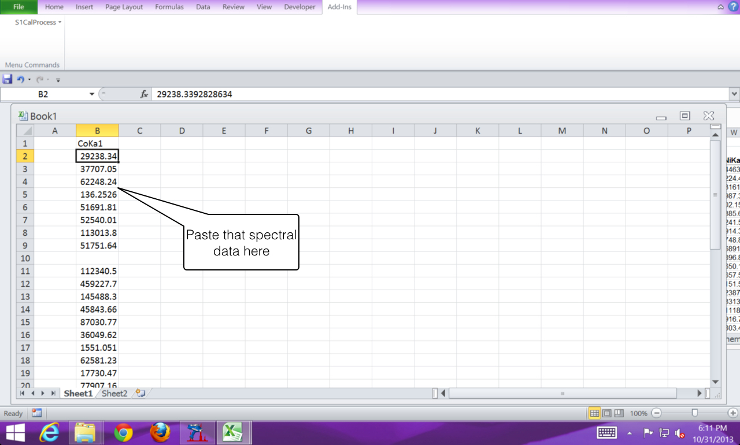Collapse the ribbon with the chevron toggle
740x445 pixels.
(720, 7)
